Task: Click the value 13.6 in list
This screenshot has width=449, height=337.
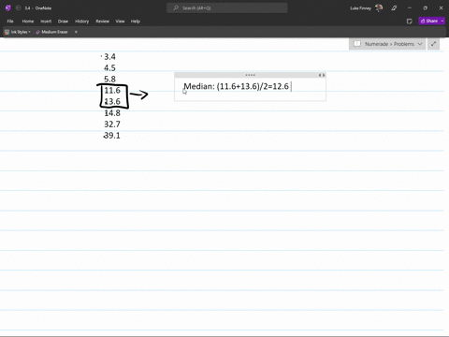Action: [112, 102]
